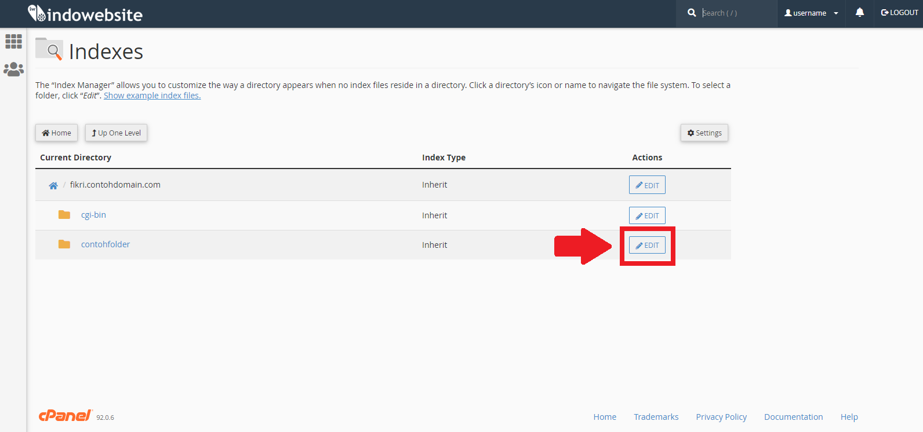Edit index for fikri.contohdomain.com
This screenshot has width=923, height=432.
[647, 185]
